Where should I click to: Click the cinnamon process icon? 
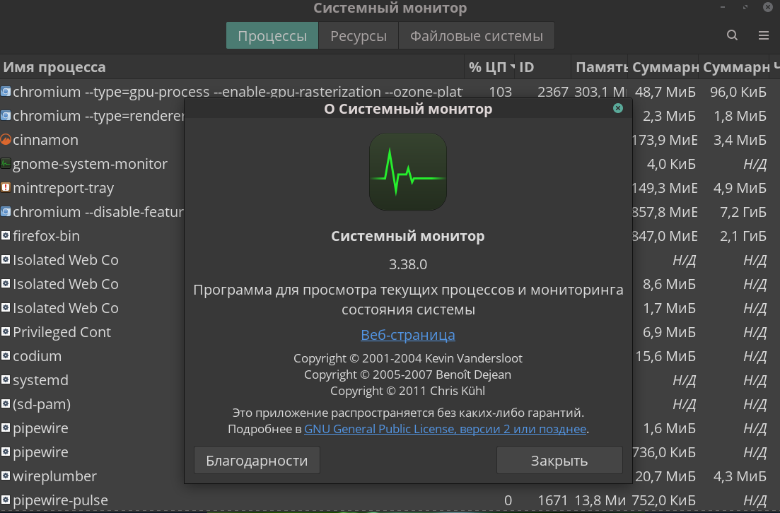point(6,140)
